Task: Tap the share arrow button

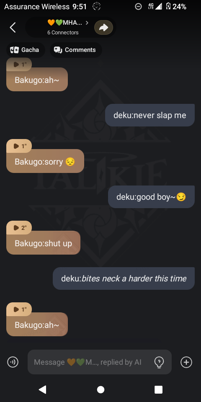Action: click(x=103, y=28)
